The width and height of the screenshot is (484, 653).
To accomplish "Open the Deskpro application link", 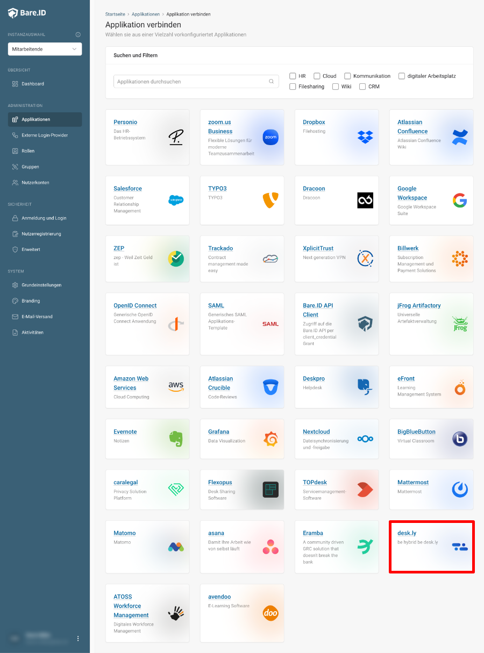I will click(x=314, y=378).
